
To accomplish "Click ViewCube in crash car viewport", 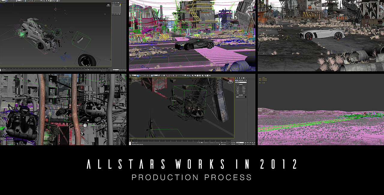I will click(x=108, y=5).
